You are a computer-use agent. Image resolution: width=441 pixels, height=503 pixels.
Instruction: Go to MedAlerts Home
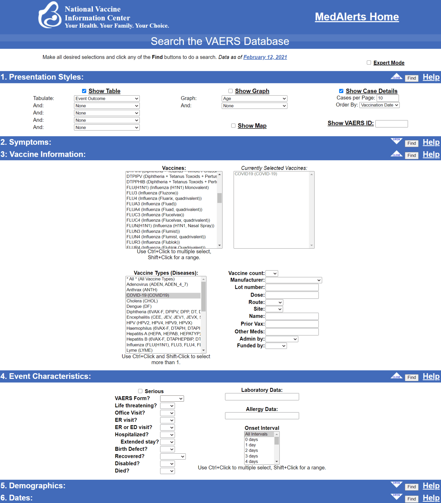click(x=357, y=17)
